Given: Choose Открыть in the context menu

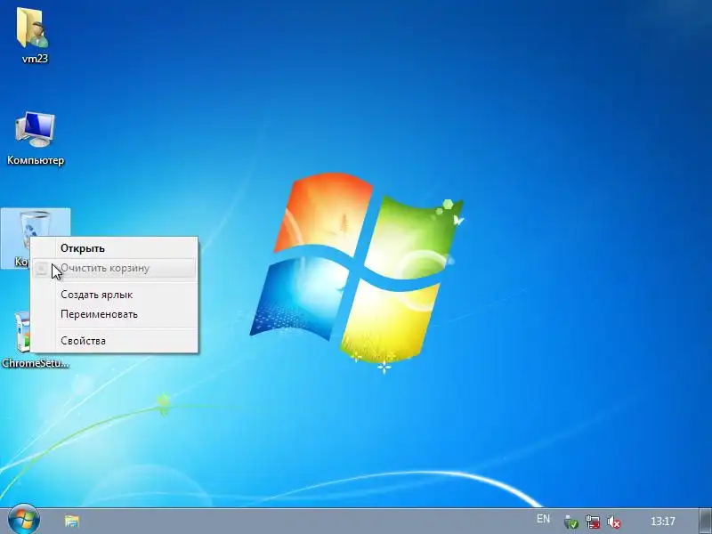Looking at the screenshot, I should point(114,248).
